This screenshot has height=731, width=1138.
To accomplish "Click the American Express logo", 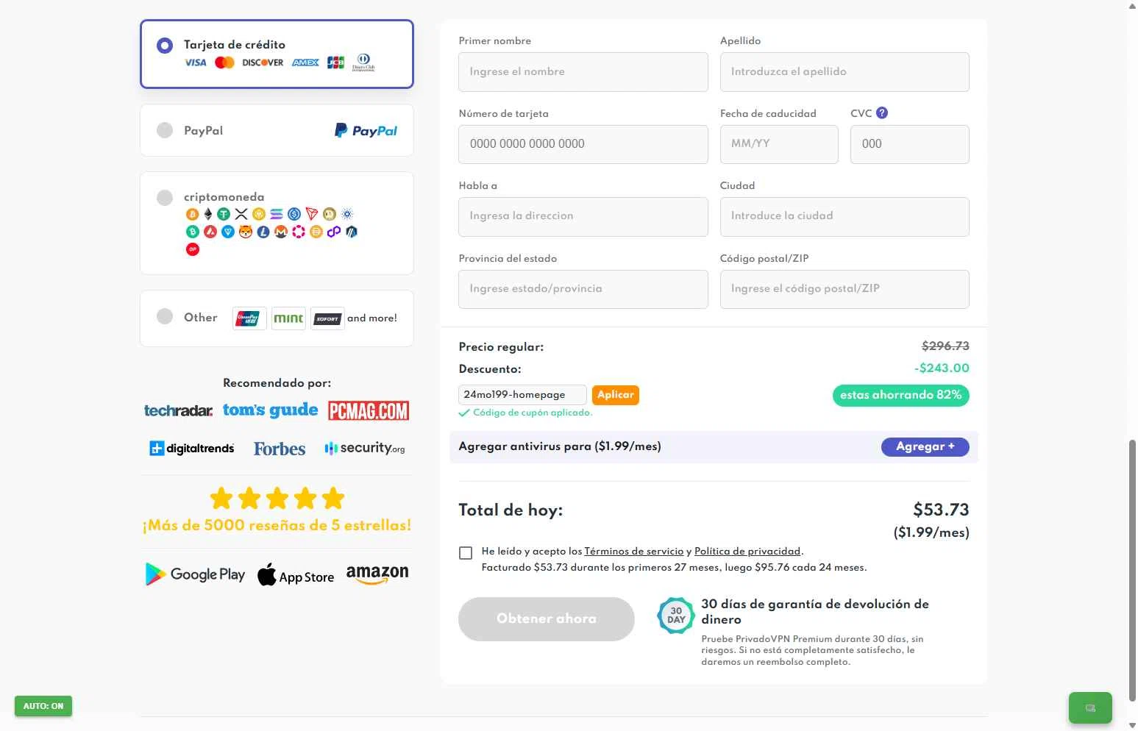I will (x=305, y=63).
